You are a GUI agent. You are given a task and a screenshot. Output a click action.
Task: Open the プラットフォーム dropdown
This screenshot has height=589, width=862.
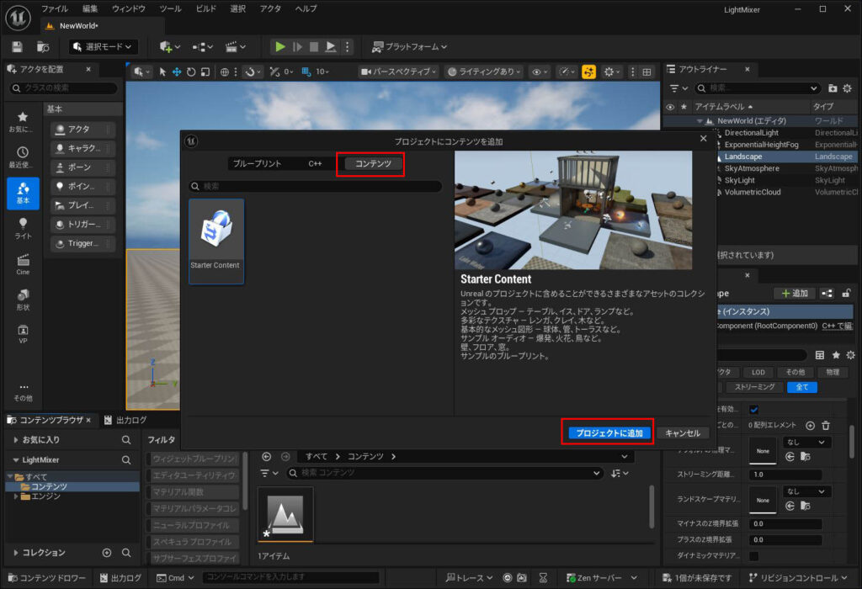click(410, 47)
